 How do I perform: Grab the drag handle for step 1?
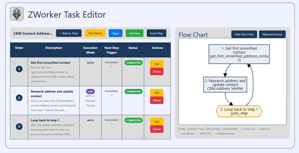14,63
